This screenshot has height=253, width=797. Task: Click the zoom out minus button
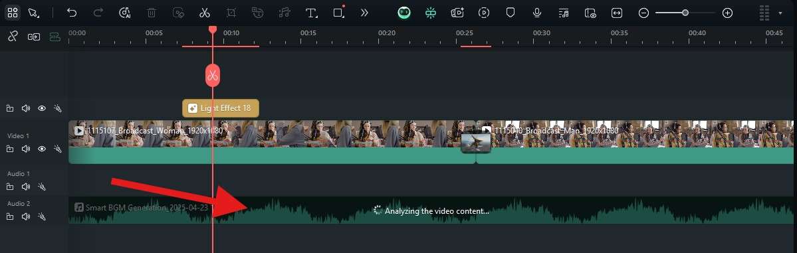pos(643,13)
